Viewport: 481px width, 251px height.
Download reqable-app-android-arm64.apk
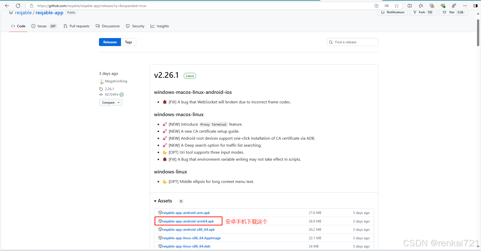(x=188, y=221)
